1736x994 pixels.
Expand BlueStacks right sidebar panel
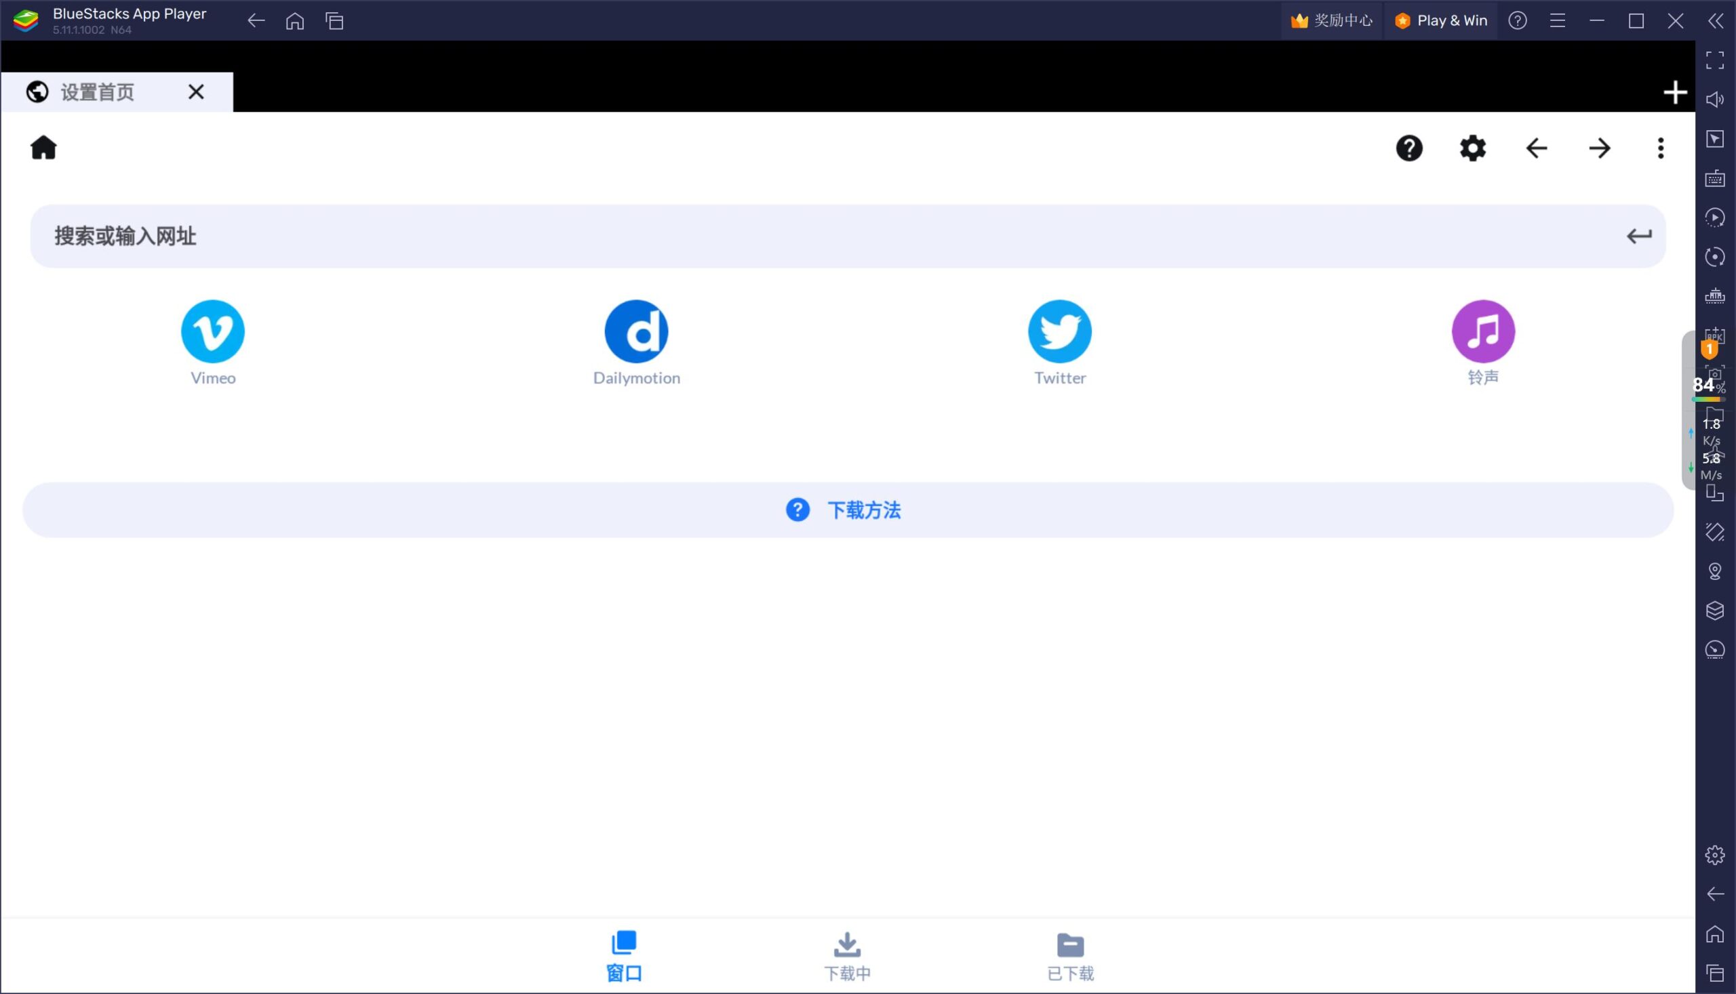tap(1716, 22)
